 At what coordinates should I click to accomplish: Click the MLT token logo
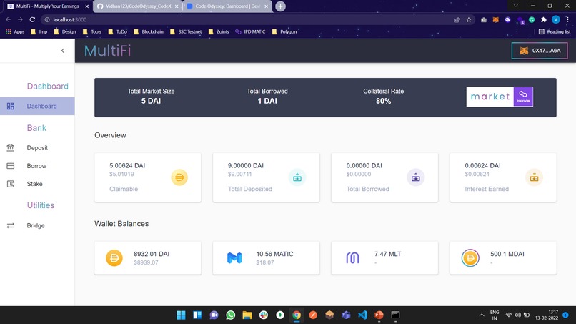352,257
